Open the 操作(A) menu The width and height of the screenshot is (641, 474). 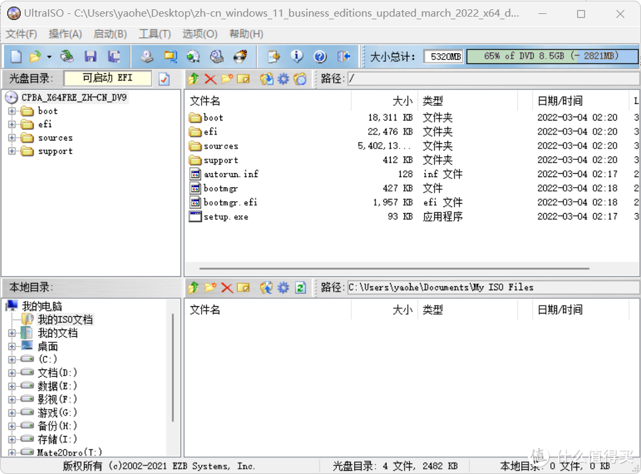pos(65,34)
